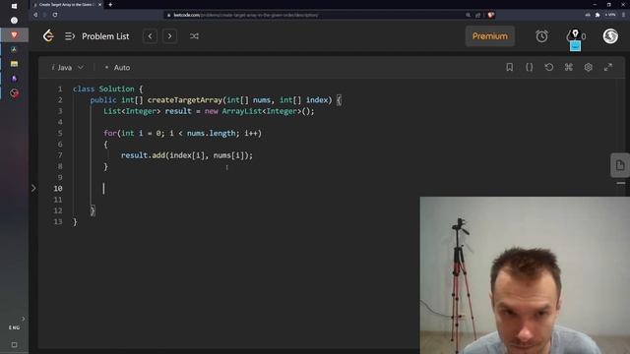Screen dimensions: 630x354
Task: Switch the ENG input language indicator
Action: point(14,327)
